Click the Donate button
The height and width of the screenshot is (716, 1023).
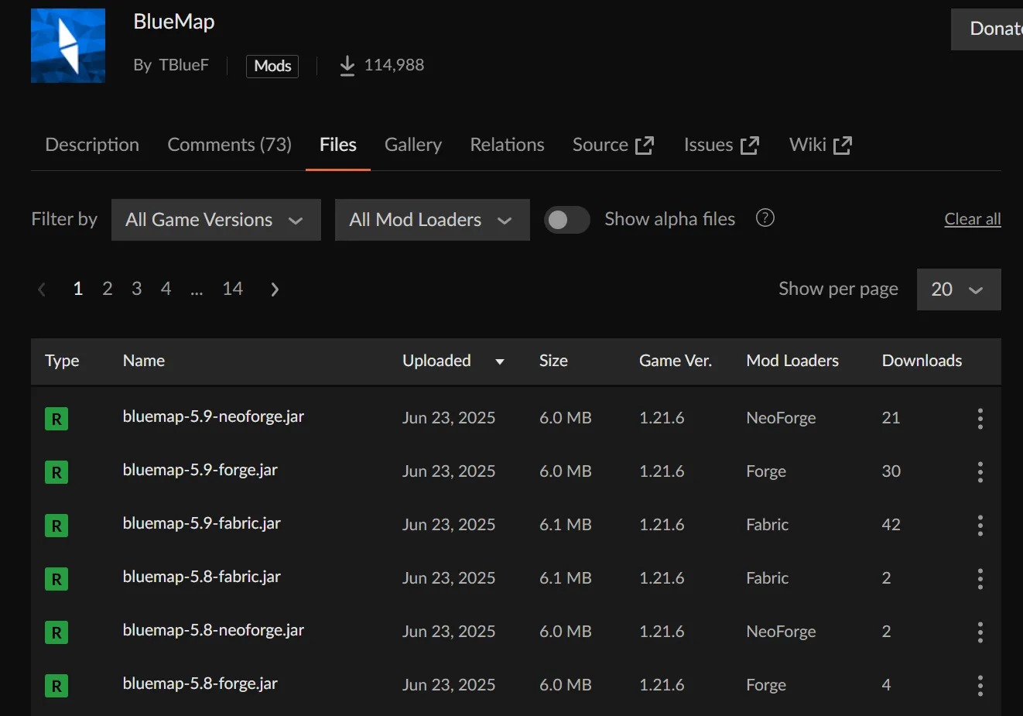click(x=987, y=29)
